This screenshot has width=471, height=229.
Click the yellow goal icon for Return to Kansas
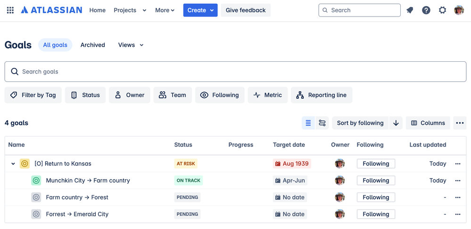pos(25,164)
